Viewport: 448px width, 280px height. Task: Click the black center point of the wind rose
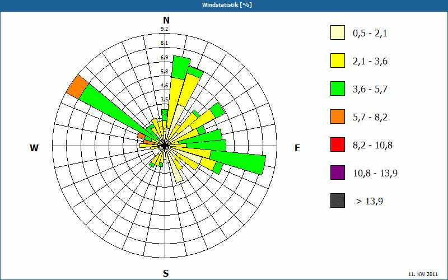click(165, 146)
